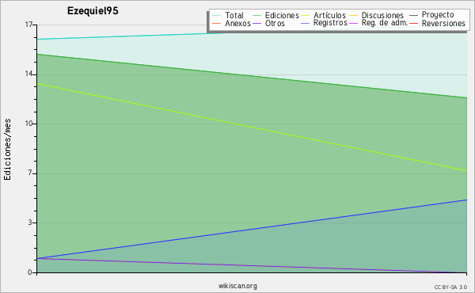475x293 pixels.
Task: Click the Registros legend label
Action: 330,23
